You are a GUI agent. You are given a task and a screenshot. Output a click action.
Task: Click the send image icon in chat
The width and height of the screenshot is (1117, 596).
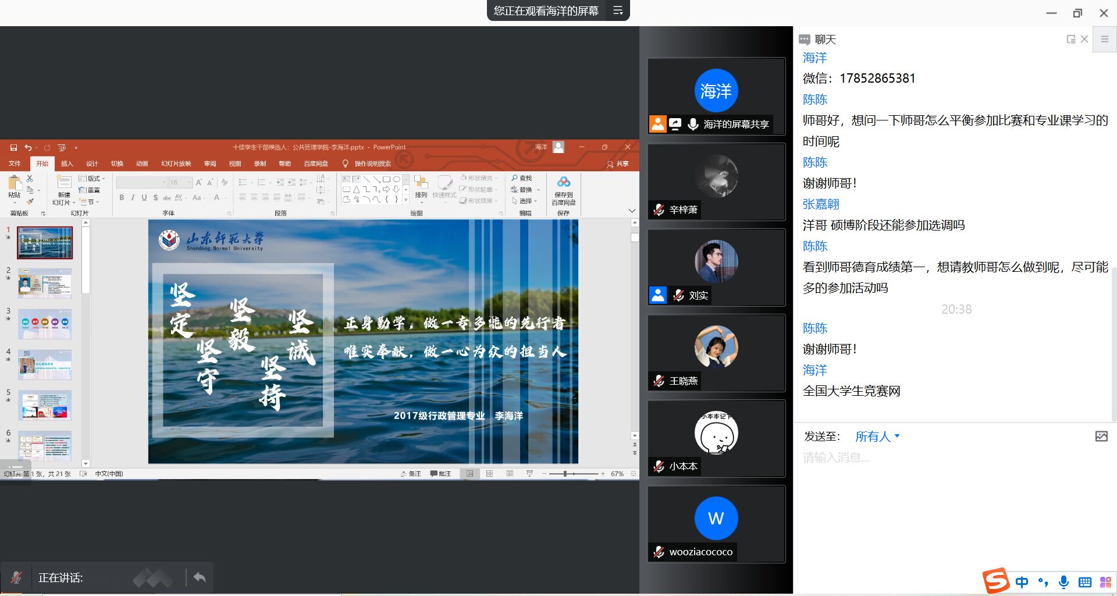click(x=1101, y=437)
